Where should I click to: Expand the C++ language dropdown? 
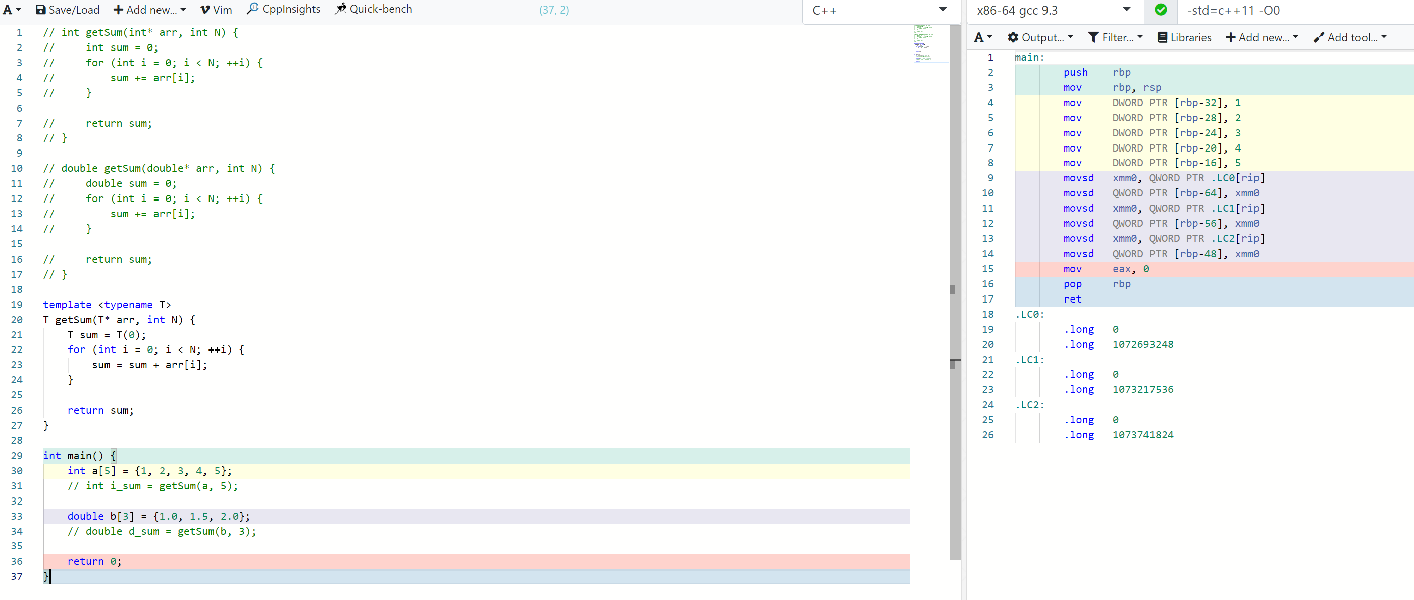pyautogui.click(x=879, y=10)
